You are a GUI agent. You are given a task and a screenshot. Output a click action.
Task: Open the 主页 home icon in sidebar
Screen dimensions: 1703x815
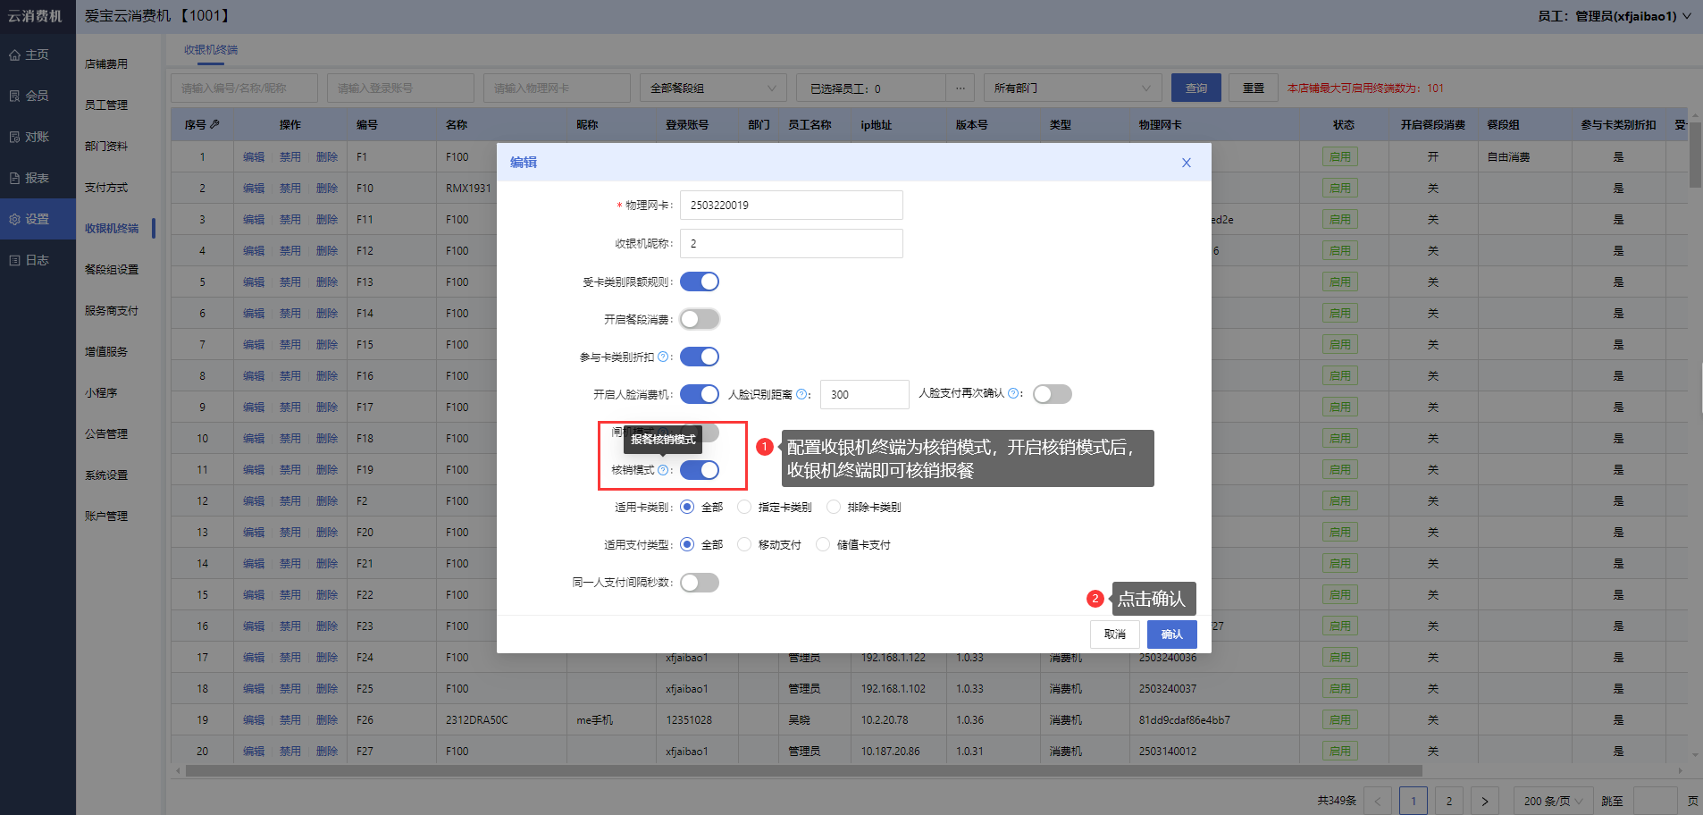pos(15,55)
